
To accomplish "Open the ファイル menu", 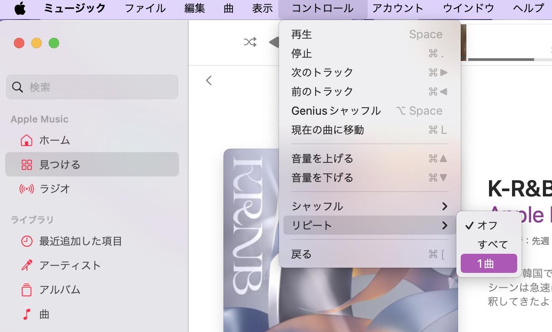I will click(x=145, y=8).
